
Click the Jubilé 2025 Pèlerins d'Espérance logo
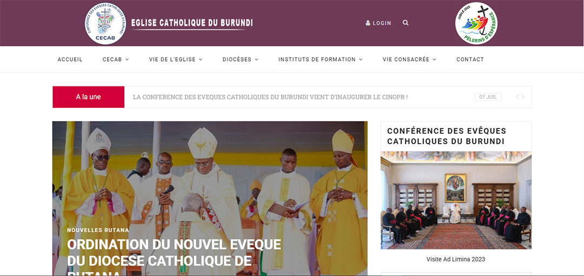click(476, 23)
